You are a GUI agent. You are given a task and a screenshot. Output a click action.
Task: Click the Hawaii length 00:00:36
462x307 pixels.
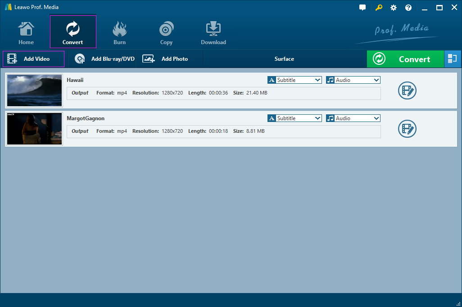[x=218, y=93]
